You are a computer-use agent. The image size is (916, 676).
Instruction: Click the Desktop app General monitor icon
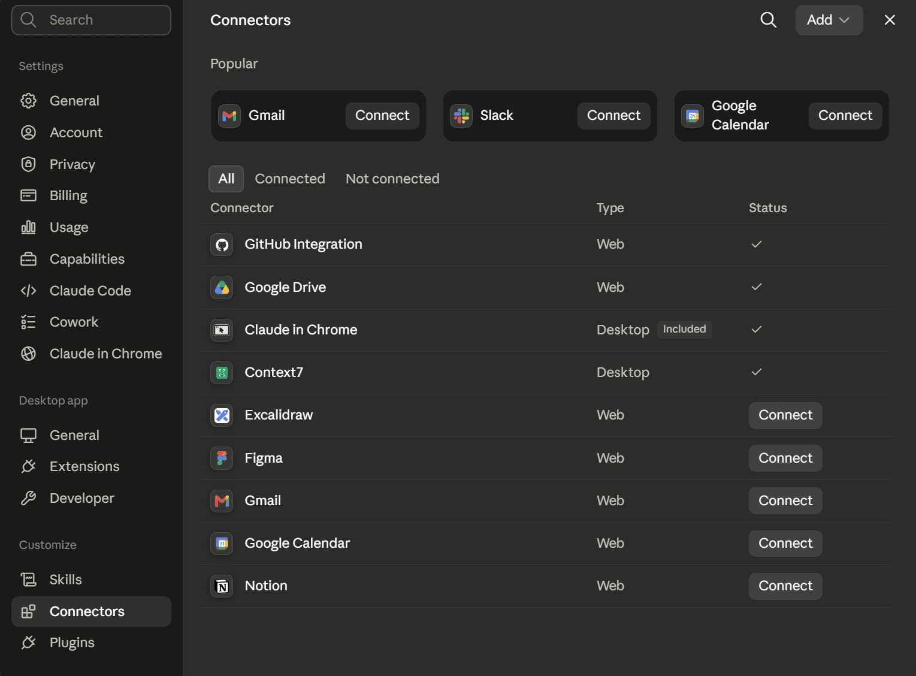[28, 435]
